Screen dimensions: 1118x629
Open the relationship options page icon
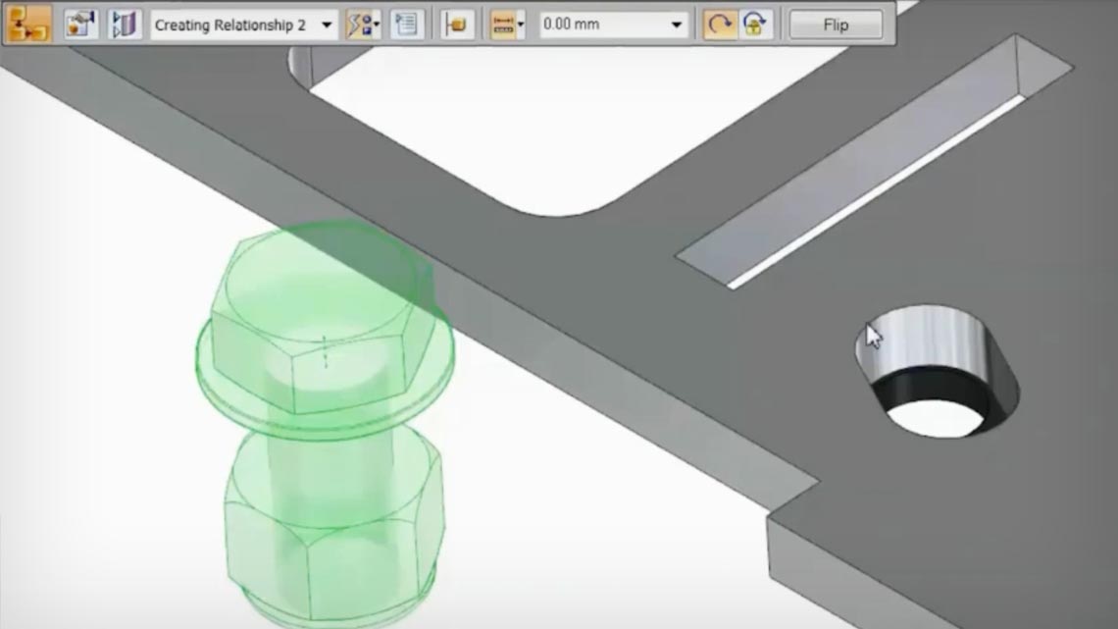[405, 22]
